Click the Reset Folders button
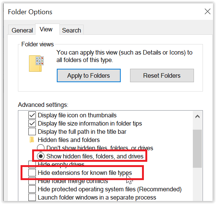The width and height of the screenshot is (216, 204). click(x=162, y=75)
